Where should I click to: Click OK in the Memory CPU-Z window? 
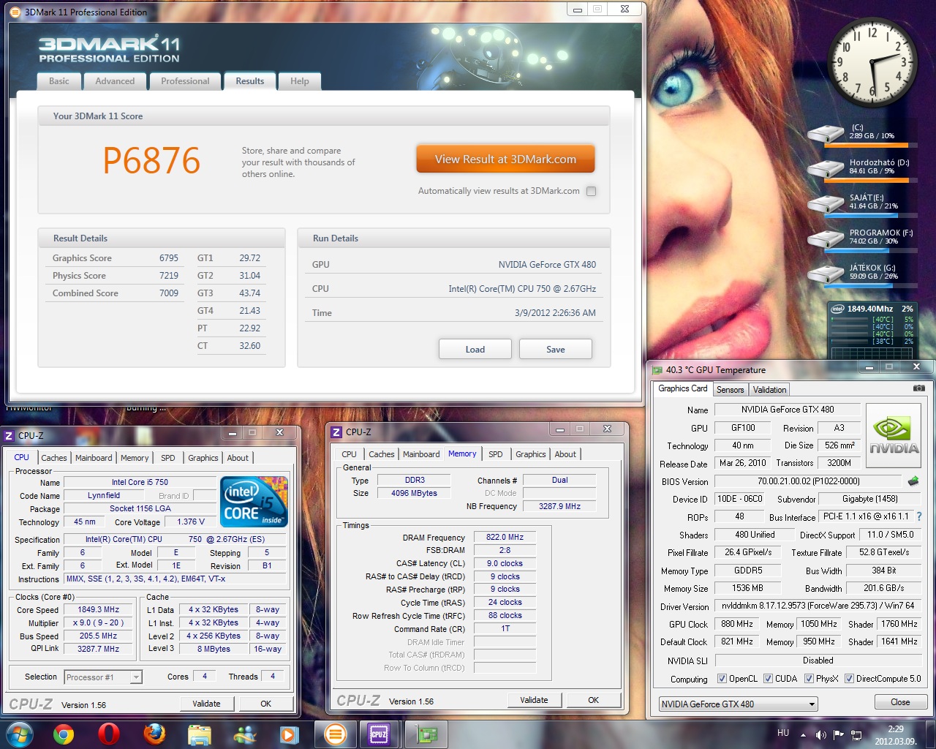point(594,700)
